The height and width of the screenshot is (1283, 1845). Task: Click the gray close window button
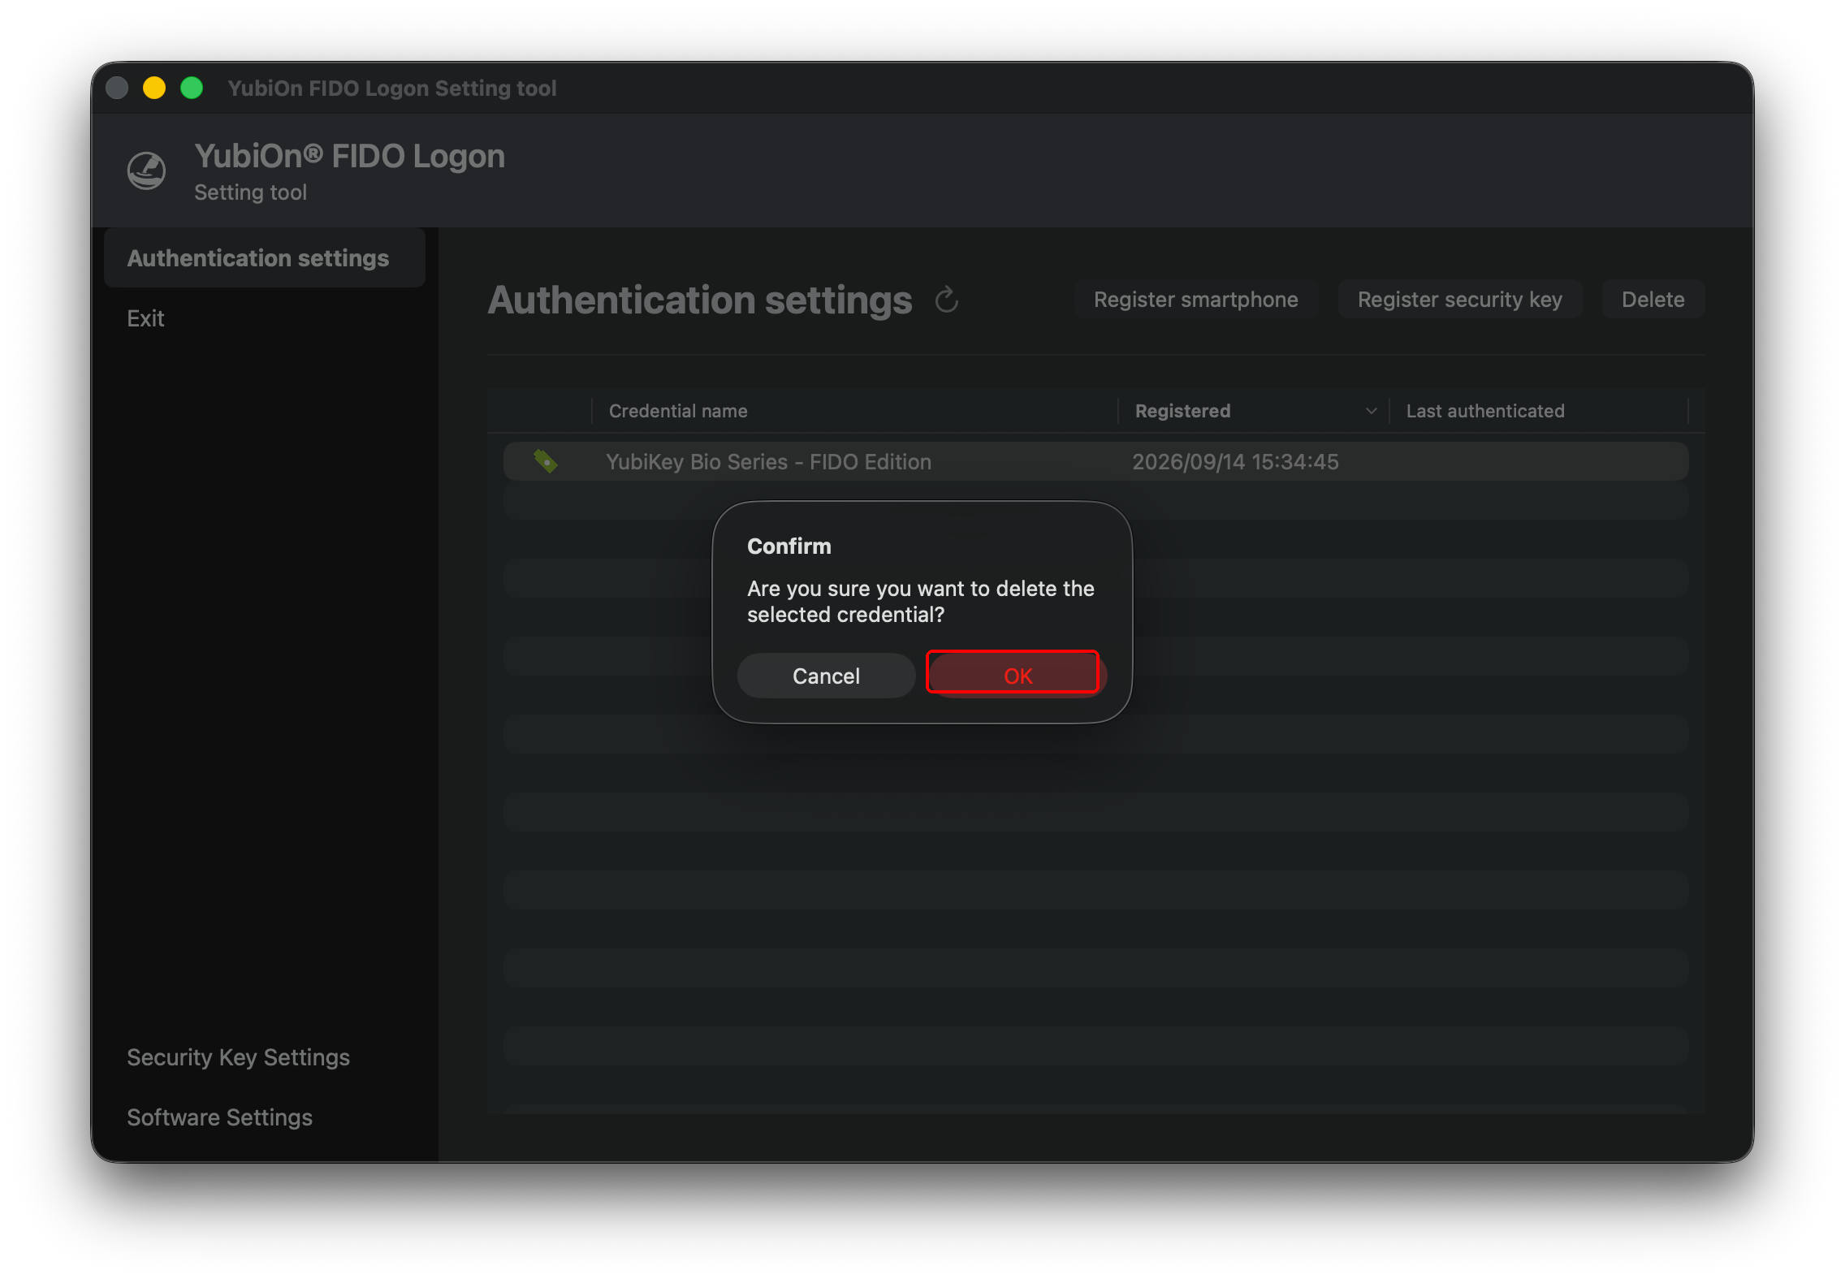pyautogui.click(x=117, y=88)
